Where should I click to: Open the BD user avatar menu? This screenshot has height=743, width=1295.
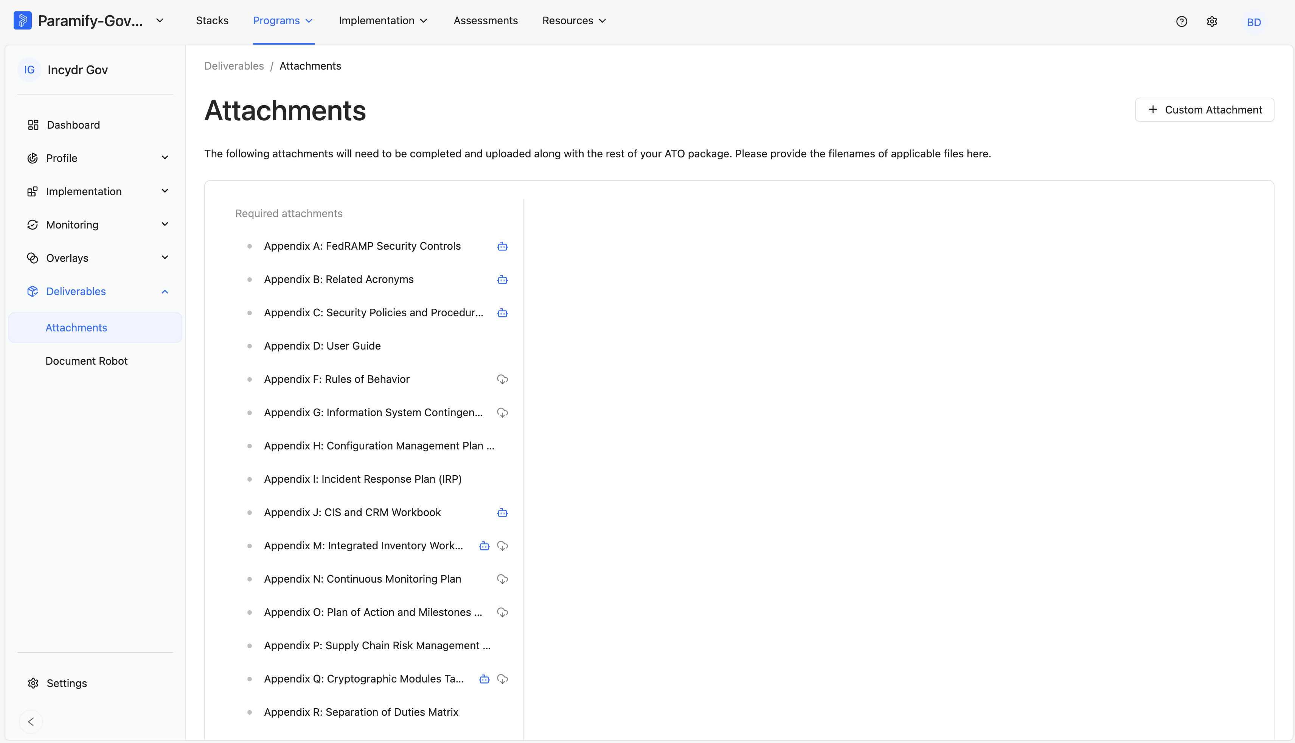pyautogui.click(x=1254, y=22)
